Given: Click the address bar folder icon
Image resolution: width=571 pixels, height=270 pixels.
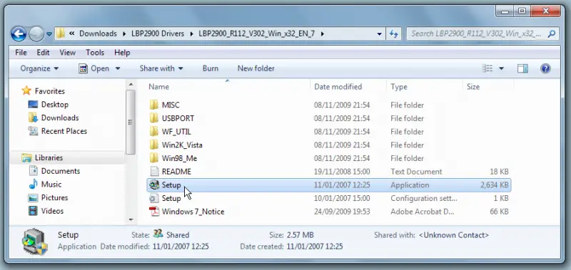Looking at the screenshot, I should 61,33.
